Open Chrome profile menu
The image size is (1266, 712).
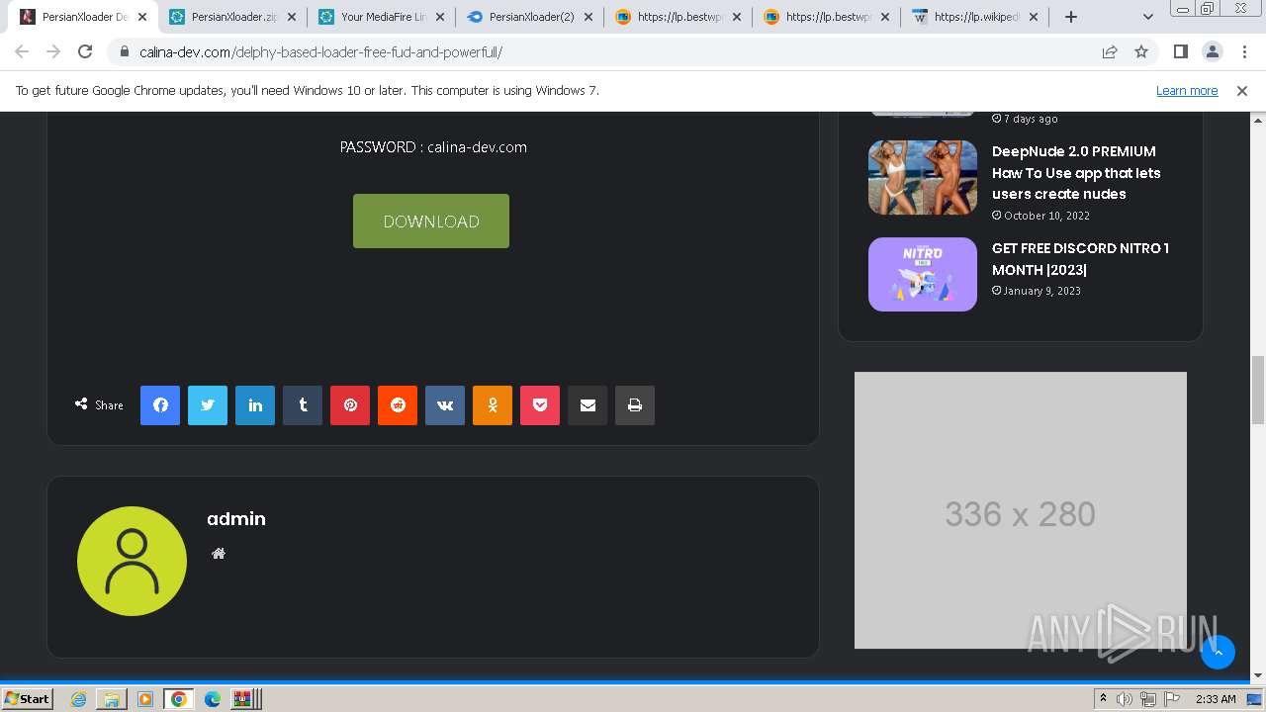pos(1212,51)
